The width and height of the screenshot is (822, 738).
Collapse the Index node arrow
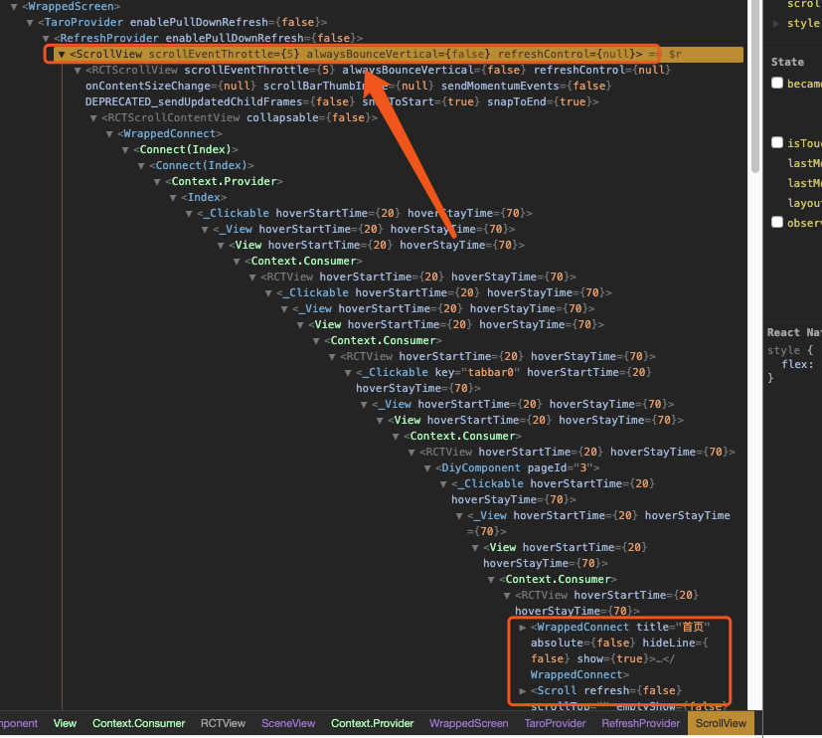tap(173, 198)
